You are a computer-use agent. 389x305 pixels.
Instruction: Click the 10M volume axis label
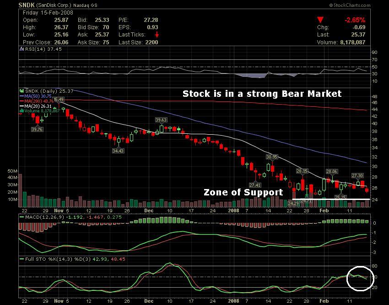tap(12, 199)
